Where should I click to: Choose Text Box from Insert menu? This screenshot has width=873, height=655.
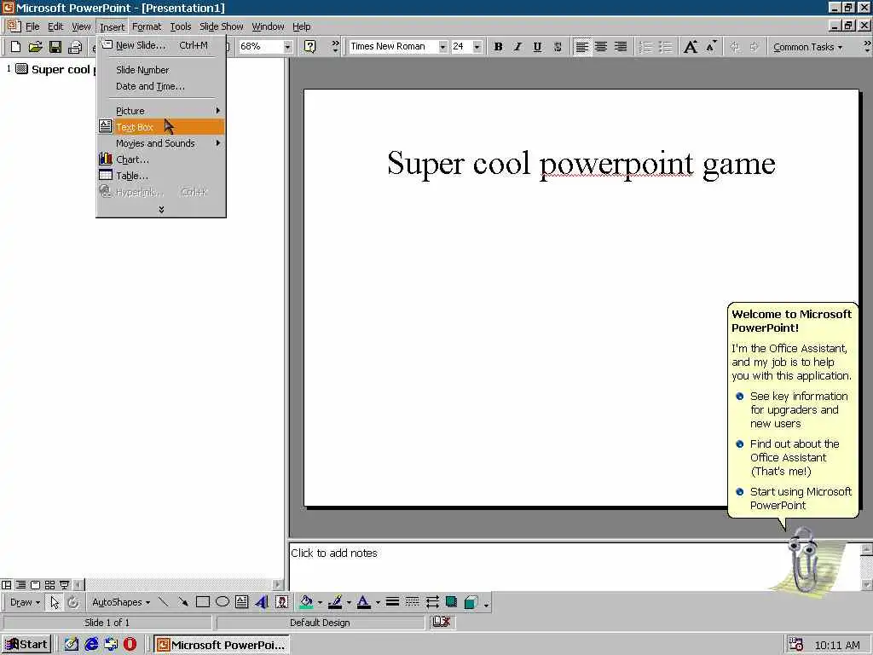point(161,127)
